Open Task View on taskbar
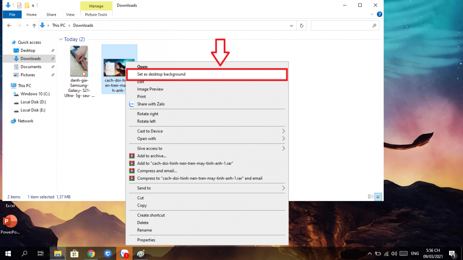Image resolution: width=463 pixels, height=260 pixels. 40,253
